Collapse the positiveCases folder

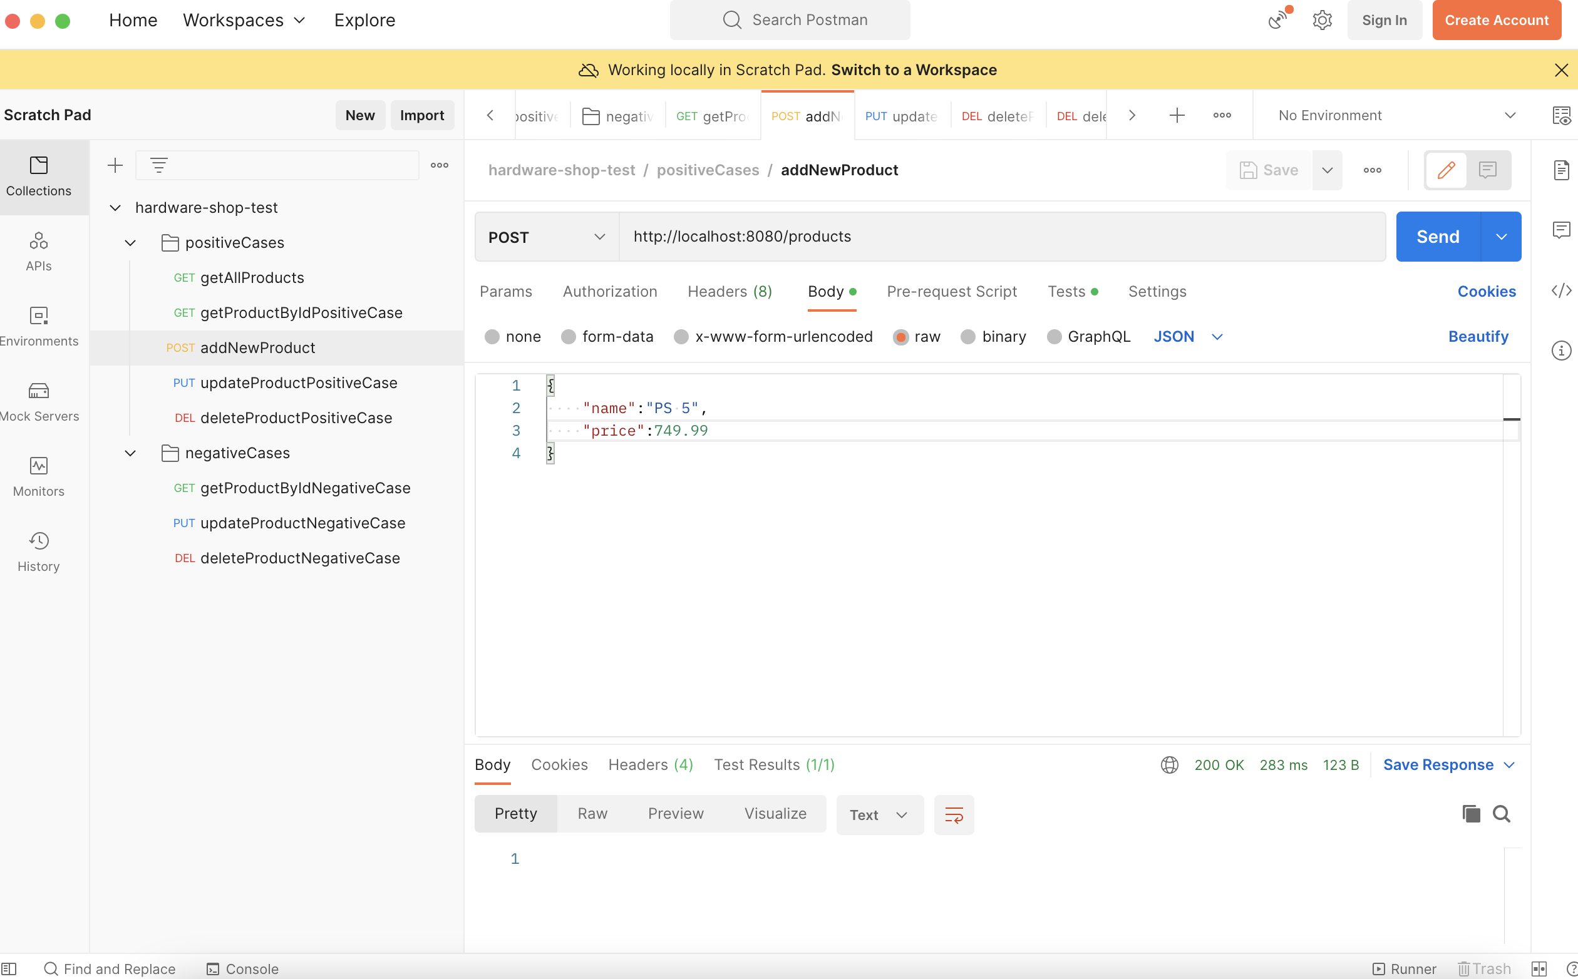tap(130, 243)
